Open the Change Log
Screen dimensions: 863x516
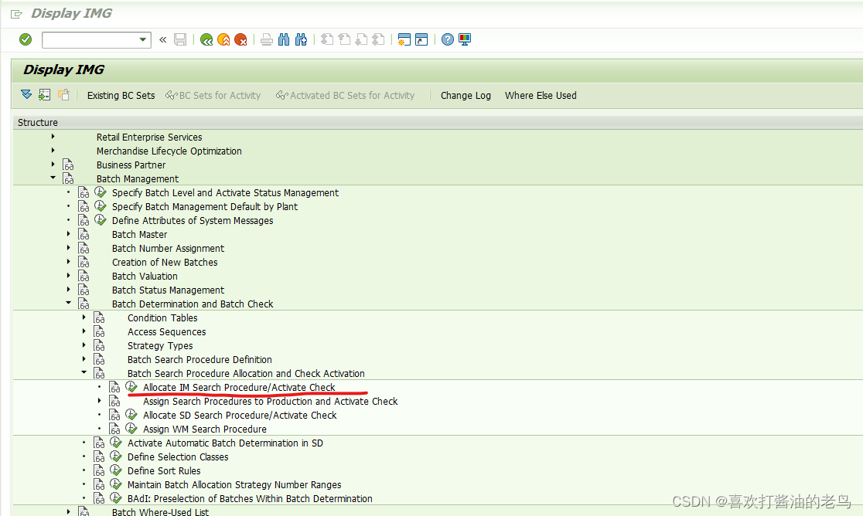click(466, 95)
